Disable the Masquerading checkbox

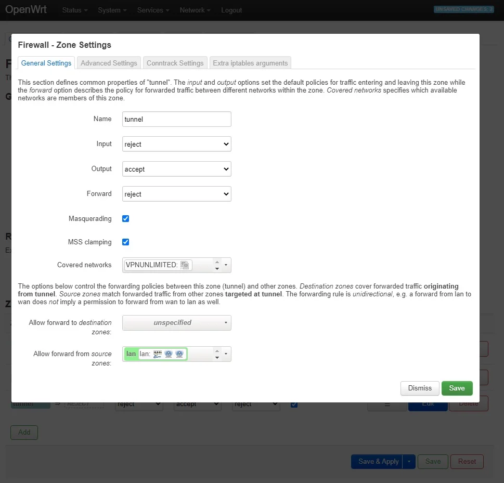(x=125, y=219)
